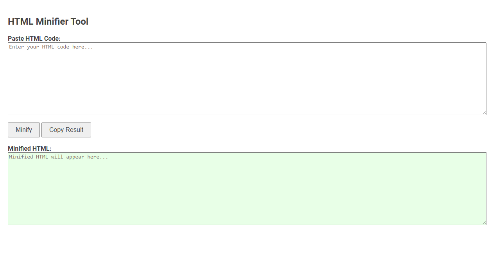
Task: Click the resize grip of the output textarea
Action: pos(484,223)
